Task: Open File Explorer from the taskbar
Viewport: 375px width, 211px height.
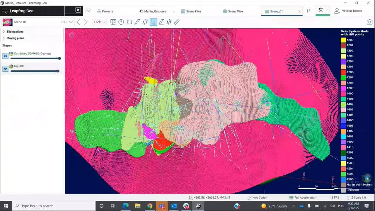Action: click(x=137, y=206)
